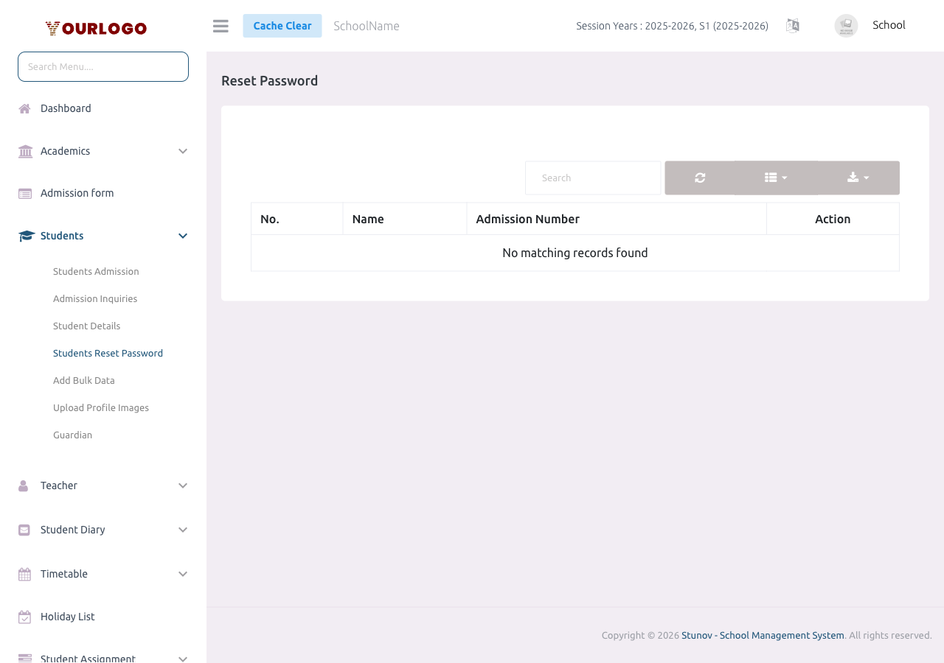The height and width of the screenshot is (663, 944).
Task: Click the Holiday List icon
Action: (x=24, y=617)
